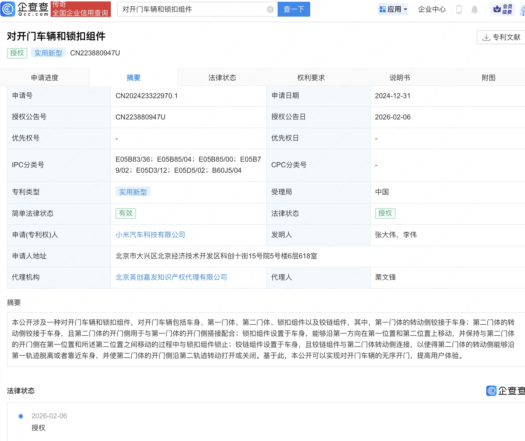
Task: Open 小米汽车科技有限公司 company link
Action: (150, 235)
